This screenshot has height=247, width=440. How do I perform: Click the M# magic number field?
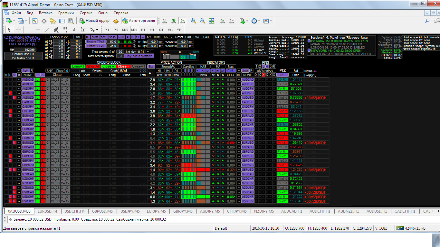25,50
